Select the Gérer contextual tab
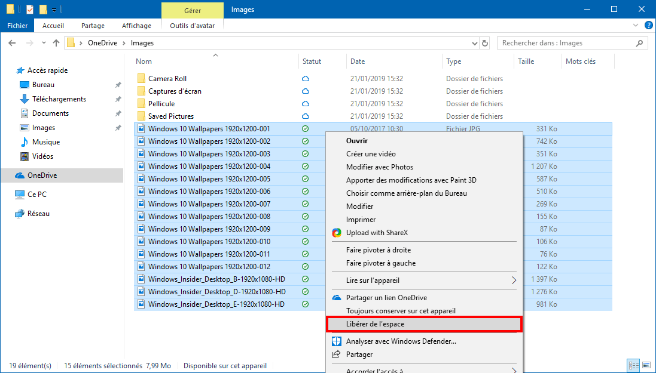656x373 pixels. [193, 10]
